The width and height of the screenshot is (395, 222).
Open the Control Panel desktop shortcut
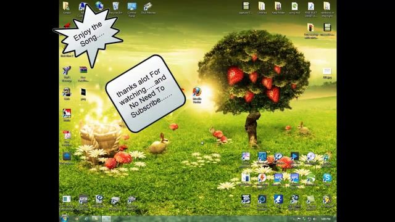(131, 6)
